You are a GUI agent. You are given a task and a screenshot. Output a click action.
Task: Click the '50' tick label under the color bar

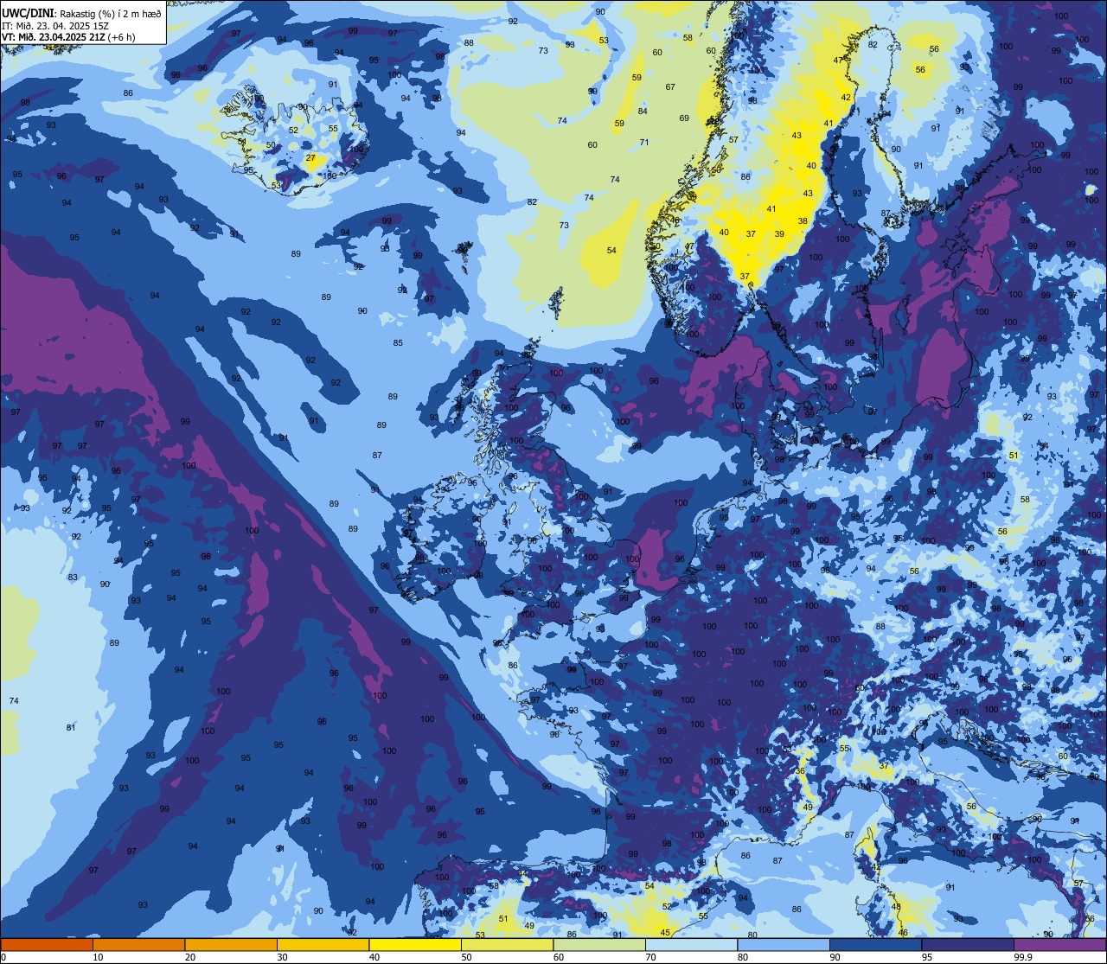click(466, 957)
